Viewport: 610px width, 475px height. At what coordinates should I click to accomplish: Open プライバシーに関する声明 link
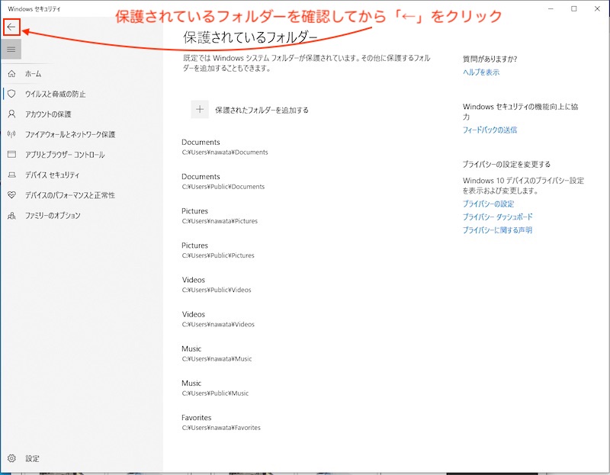tap(497, 230)
